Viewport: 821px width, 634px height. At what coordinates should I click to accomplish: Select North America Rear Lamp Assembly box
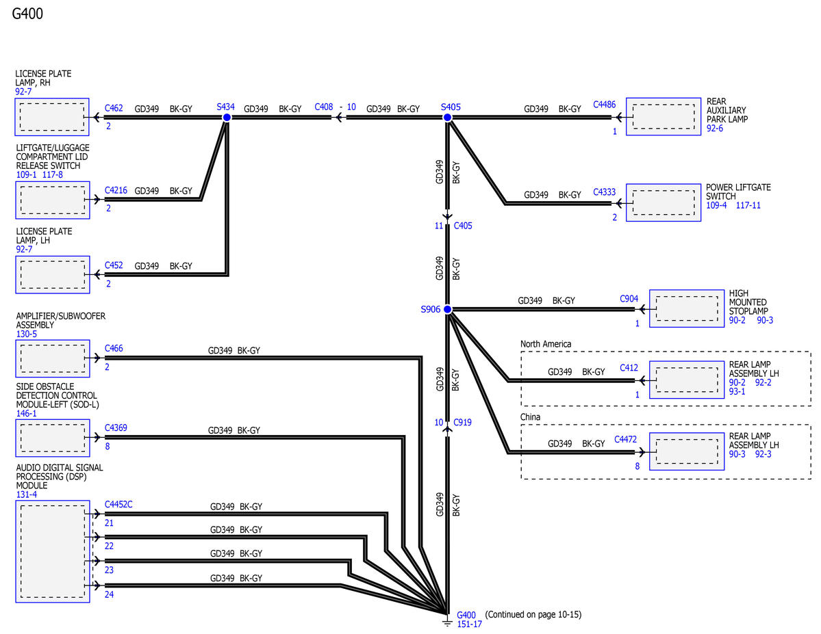pos(686,380)
